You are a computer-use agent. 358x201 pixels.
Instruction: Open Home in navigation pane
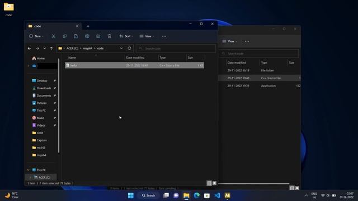[x=39, y=58]
